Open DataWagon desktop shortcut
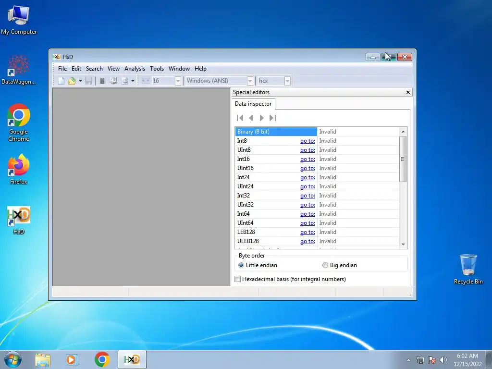 [x=19, y=70]
